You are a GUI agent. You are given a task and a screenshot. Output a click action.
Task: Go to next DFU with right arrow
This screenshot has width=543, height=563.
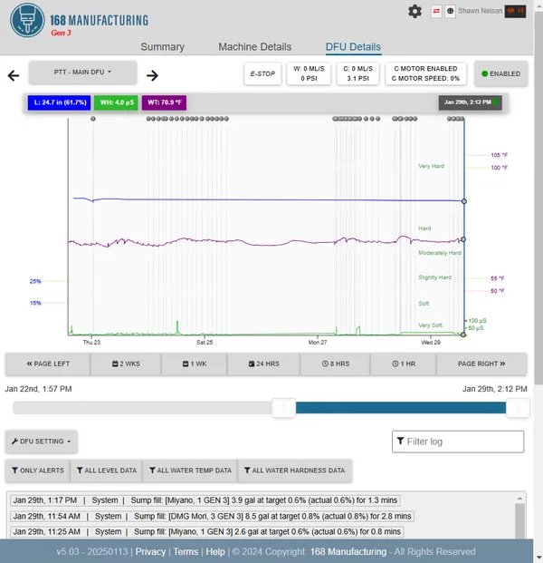point(152,76)
